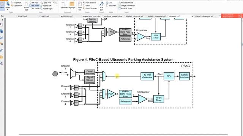Switch to the 1714673.pdf tab
Viewport: 243px width, 136px height.
click(44, 16)
